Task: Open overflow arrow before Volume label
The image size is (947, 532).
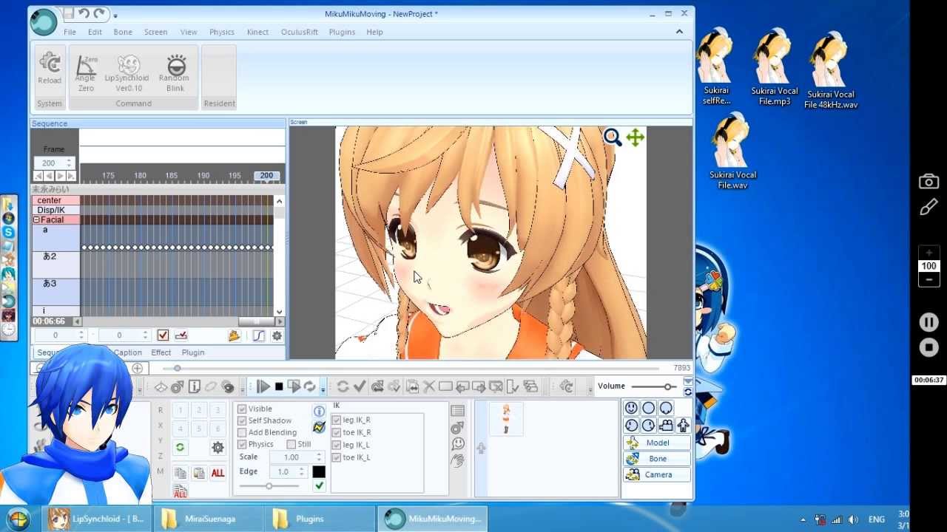Action: click(590, 388)
